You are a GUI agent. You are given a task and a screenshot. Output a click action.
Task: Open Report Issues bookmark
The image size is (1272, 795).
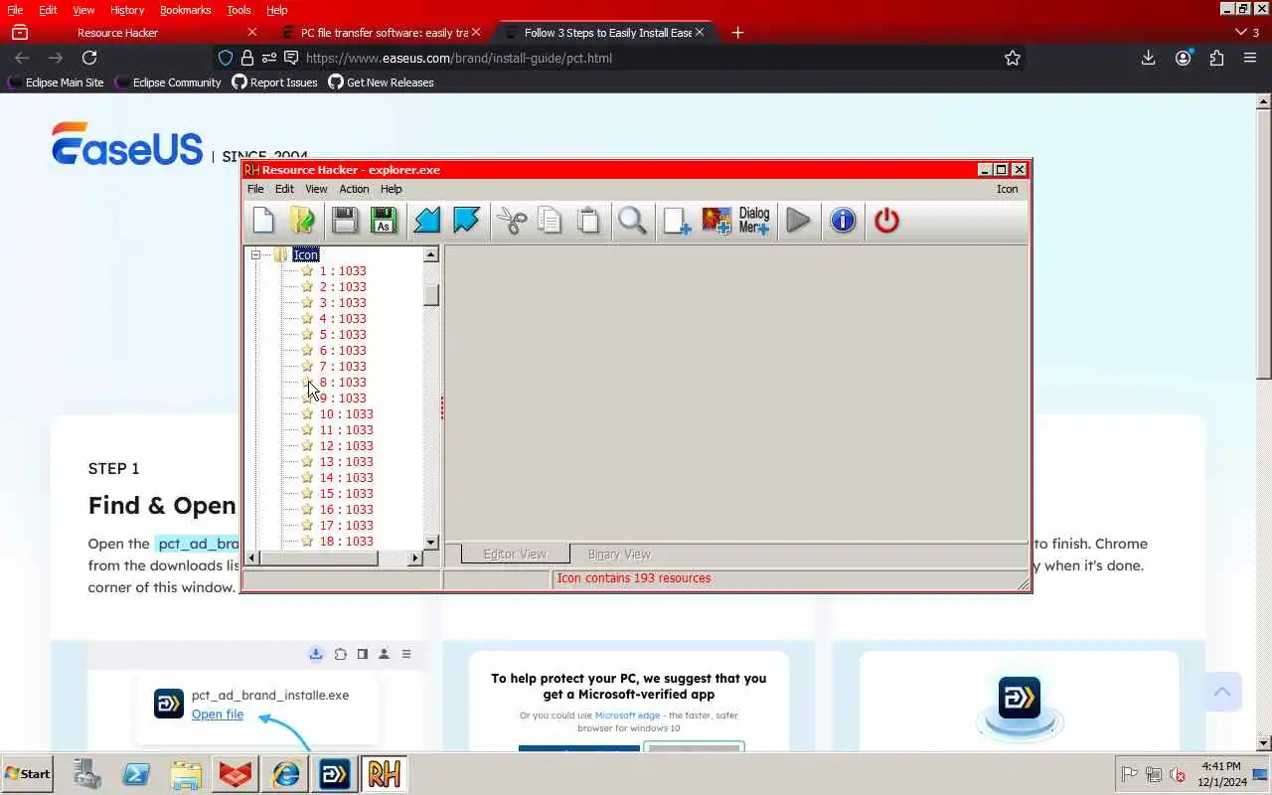click(x=275, y=82)
